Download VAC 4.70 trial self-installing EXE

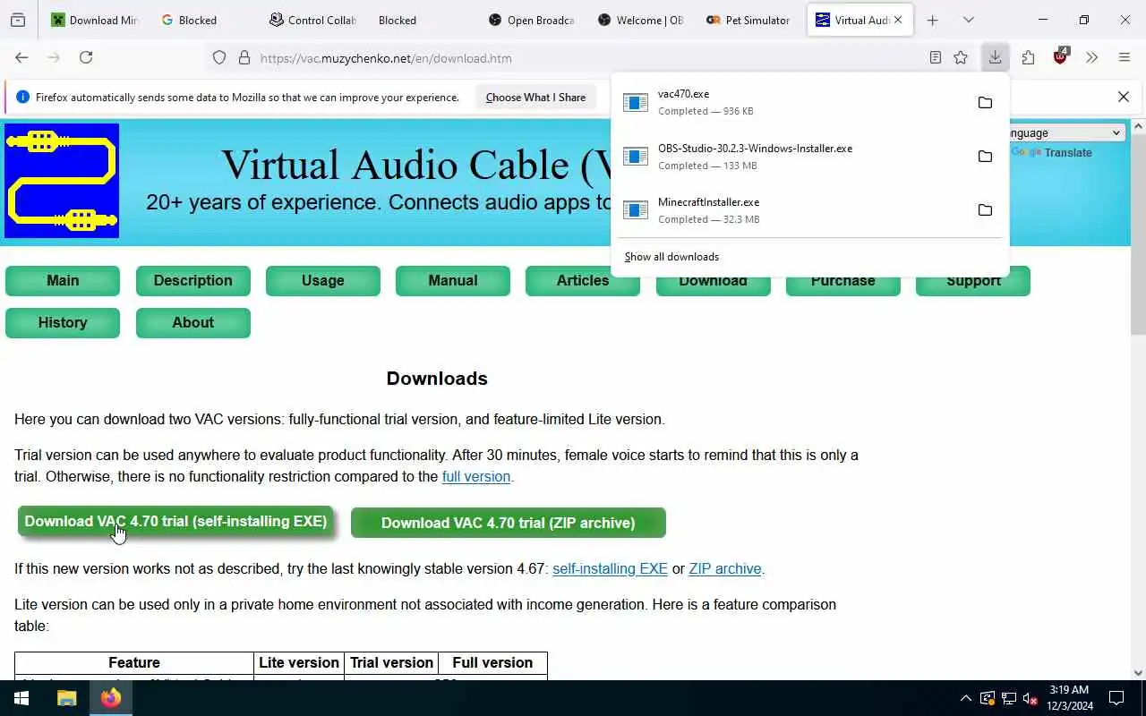(x=175, y=522)
